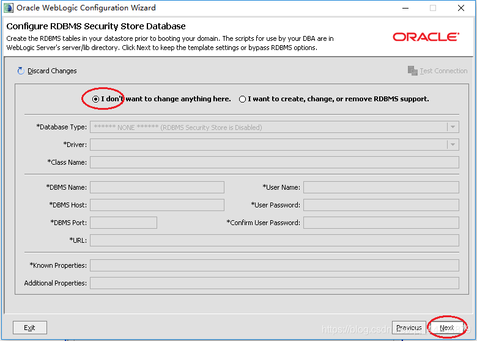The height and width of the screenshot is (341, 477).
Task: Click the '*Confirm User Password:' label
Action: point(263,223)
